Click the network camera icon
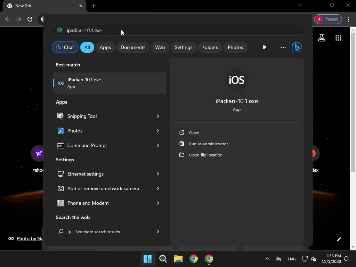 (60, 188)
